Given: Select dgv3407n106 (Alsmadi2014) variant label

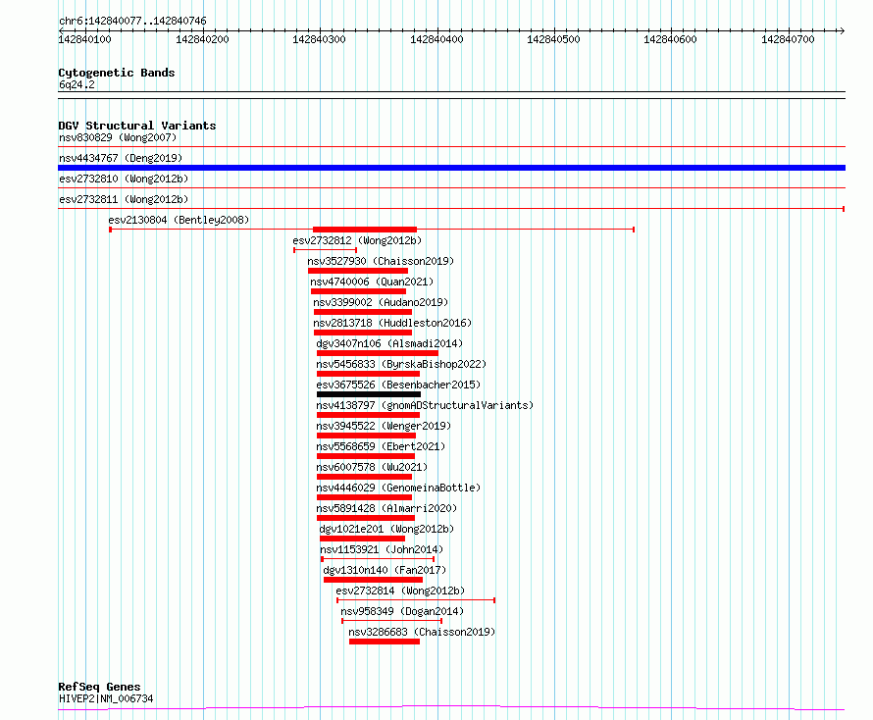Looking at the screenshot, I should [389, 343].
